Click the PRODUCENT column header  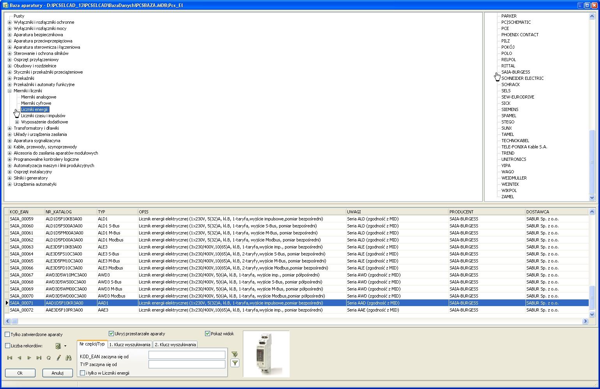point(487,212)
